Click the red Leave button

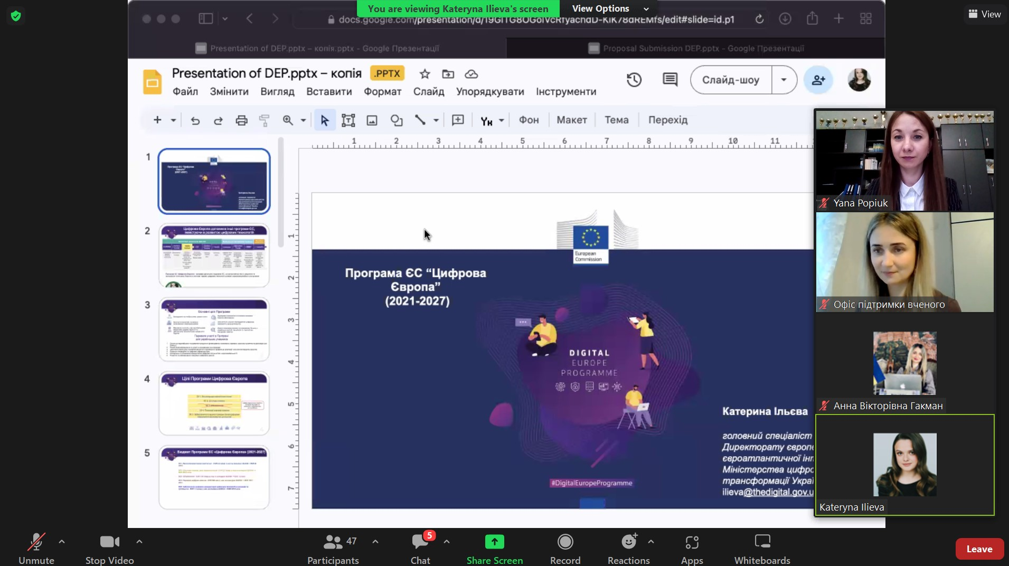click(979, 549)
